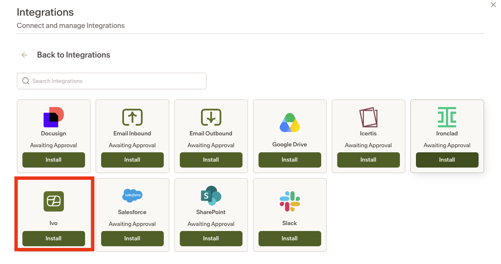Click the Icertis card title
Viewport: 501px width, 264px height.
click(369, 133)
